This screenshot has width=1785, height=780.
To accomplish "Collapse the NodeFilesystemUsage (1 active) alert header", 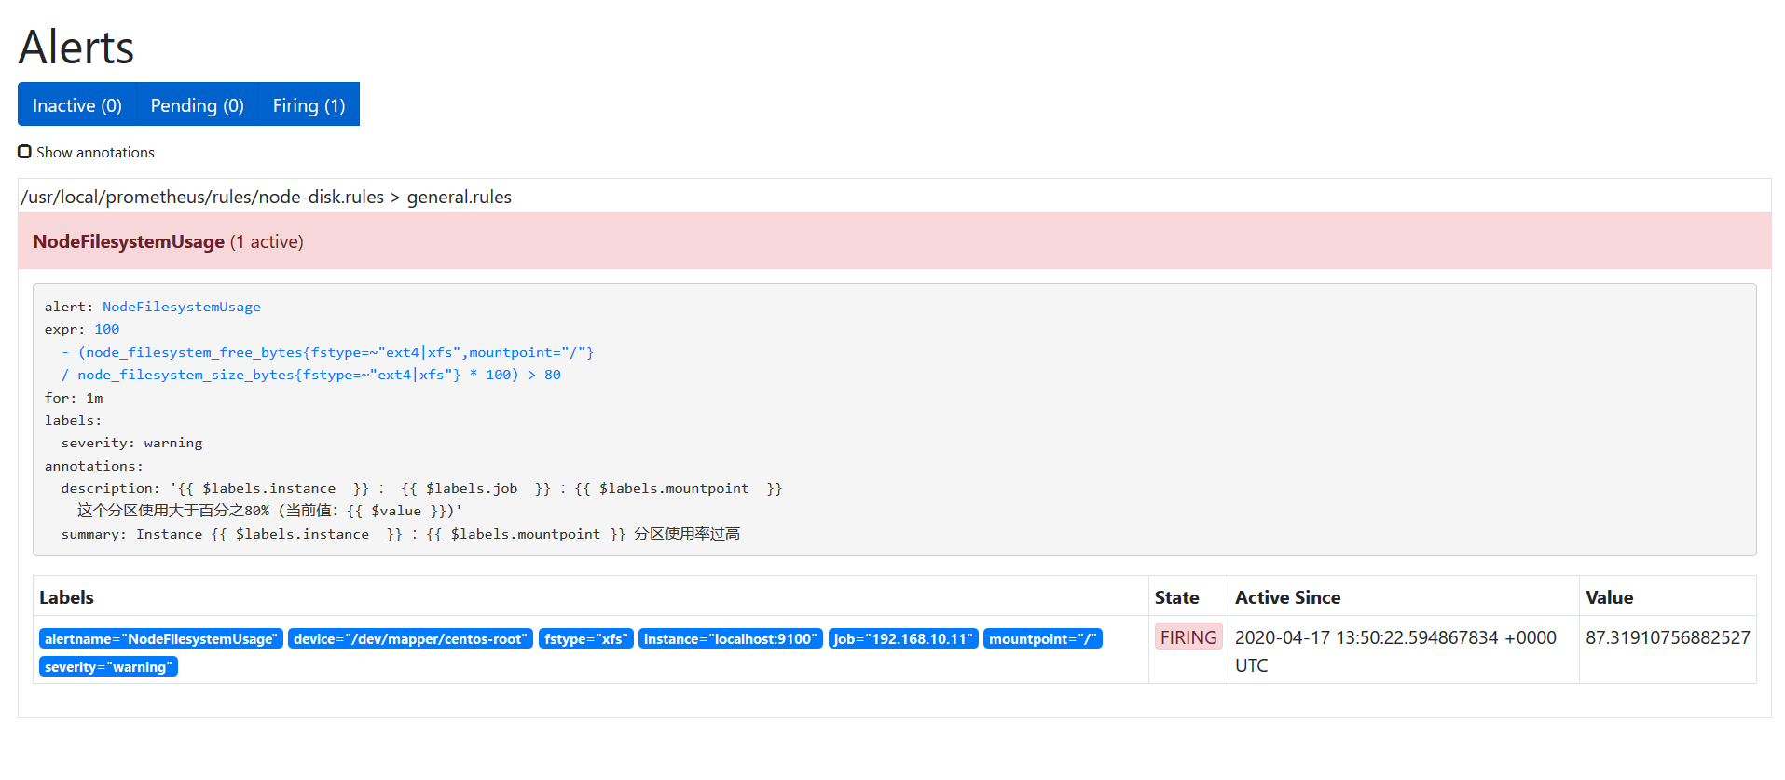I will (894, 241).
